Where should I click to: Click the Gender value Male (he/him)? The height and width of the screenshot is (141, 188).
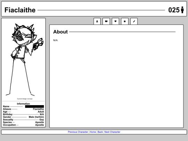click(36, 117)
